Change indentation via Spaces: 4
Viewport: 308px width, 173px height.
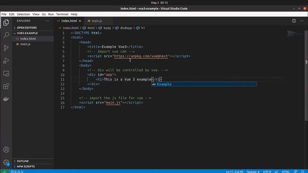click(x=253, y=172)
